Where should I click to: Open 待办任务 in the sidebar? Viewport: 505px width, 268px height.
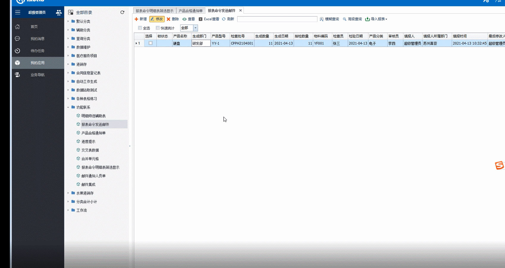click(37, 51)
